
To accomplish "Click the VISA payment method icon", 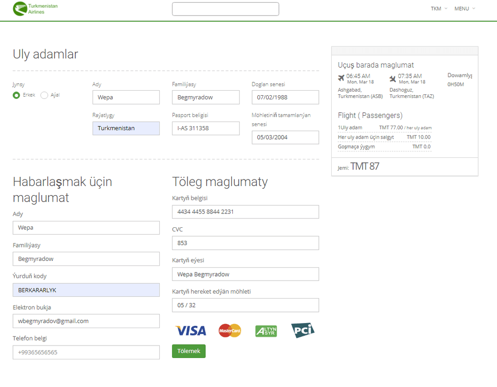I will [x=190, y=330].
